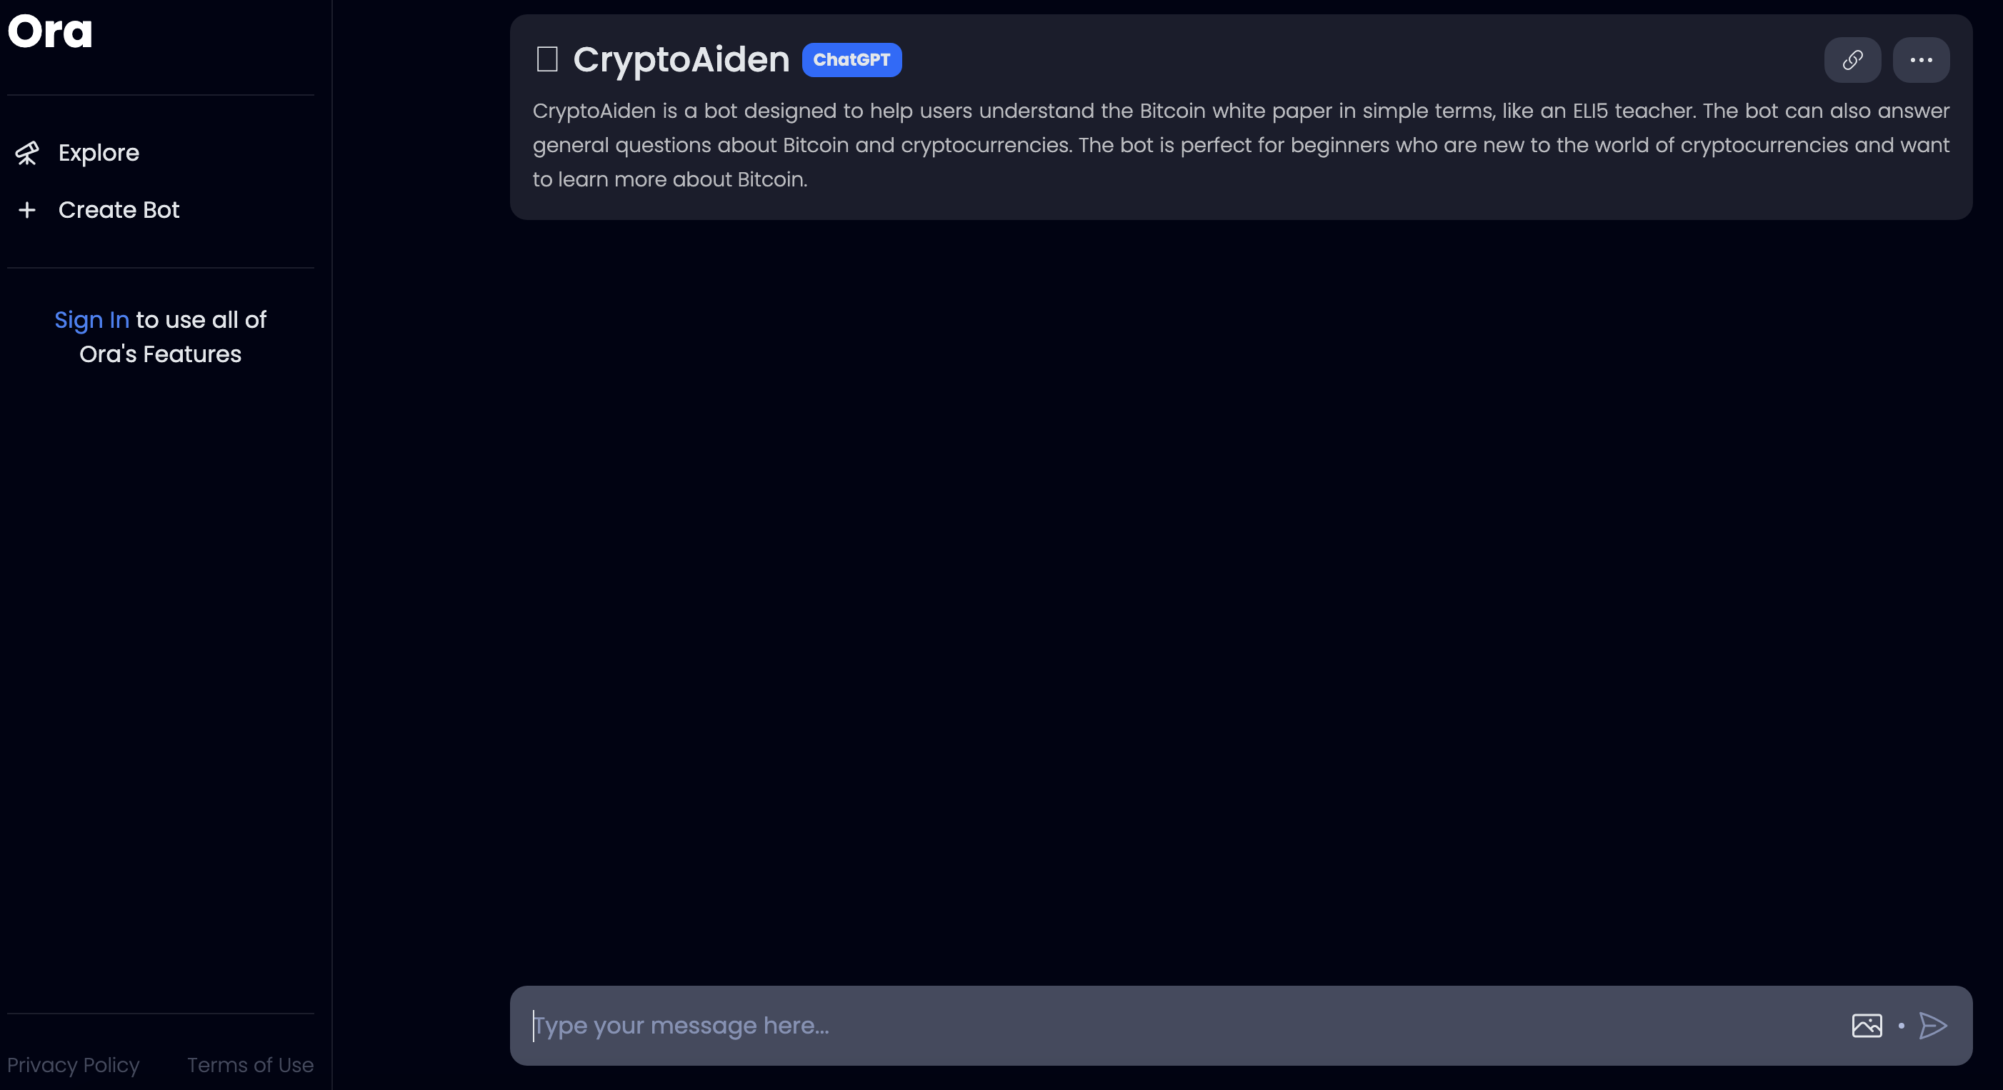Image resolution: width=2003 pixels, height=1090 pixels.
Task: Click the CryptoAiden bot emoji placeholder
Action: point(547,59)
